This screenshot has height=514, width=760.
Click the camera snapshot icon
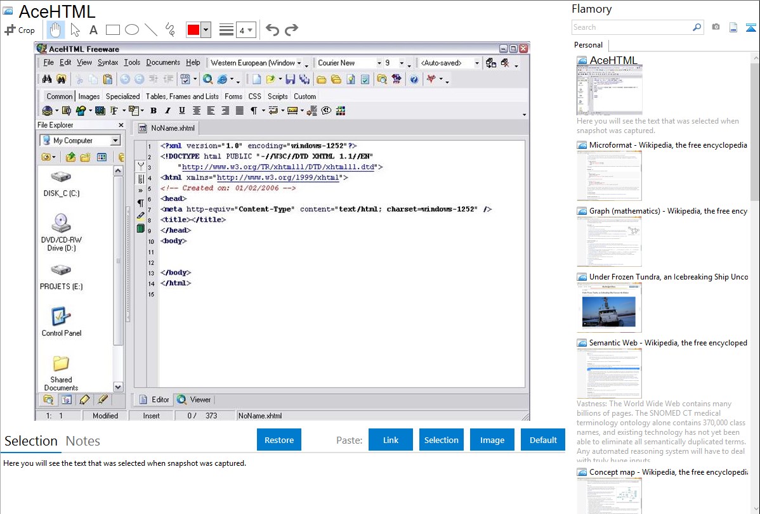click(716, 27)
